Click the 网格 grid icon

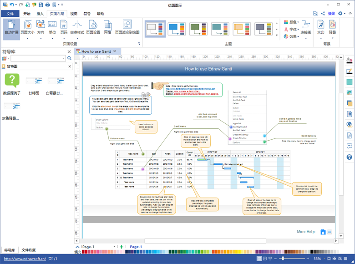pos(107,25)
